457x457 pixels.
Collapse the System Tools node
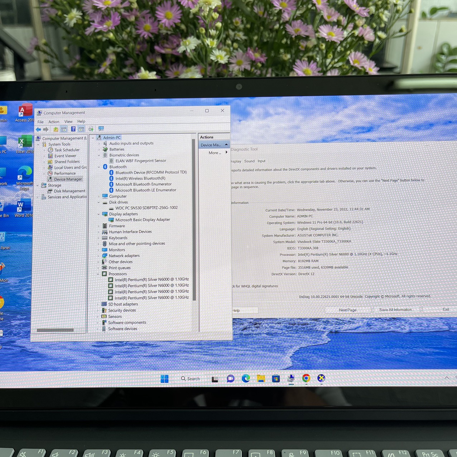click(38, 144)
